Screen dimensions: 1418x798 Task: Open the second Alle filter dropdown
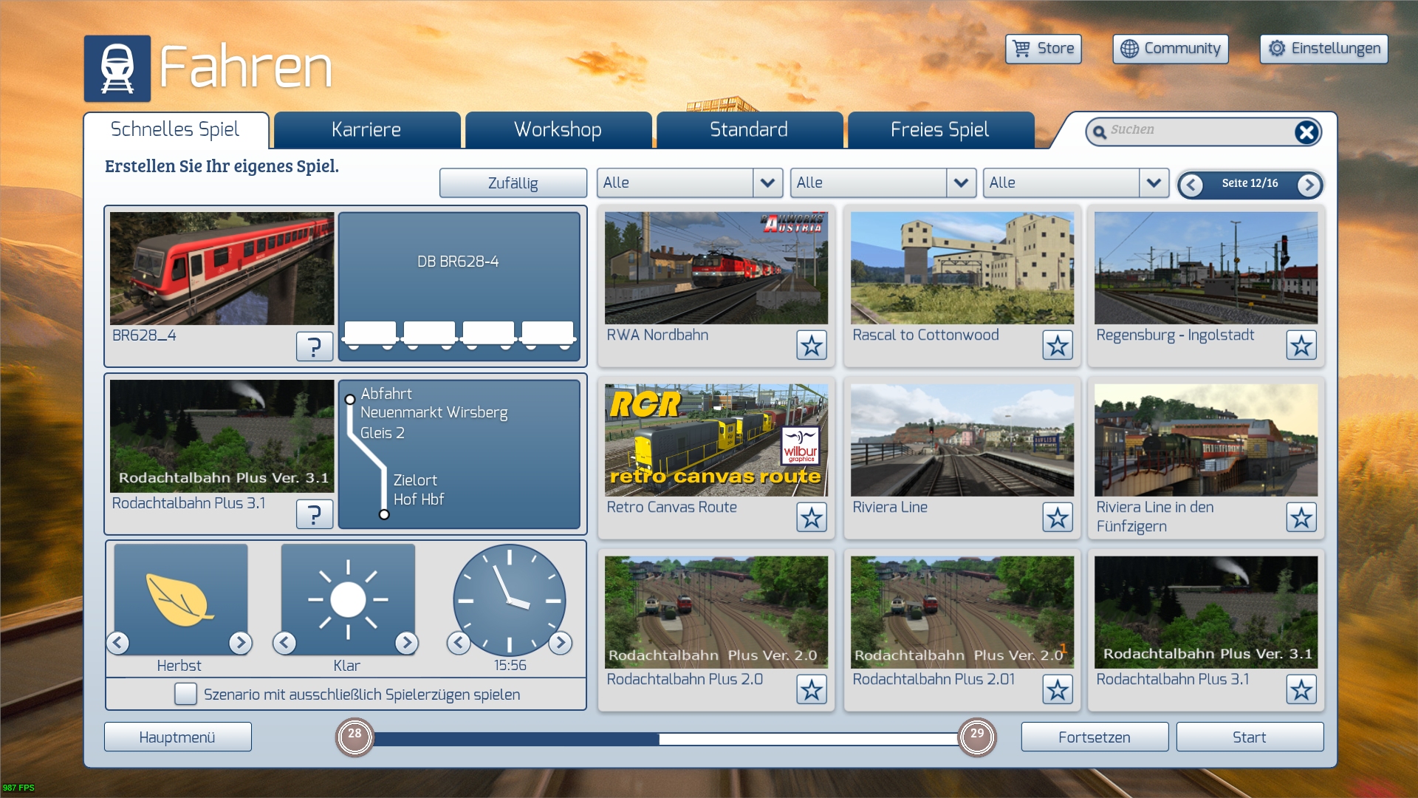click(x=960, y=183)
